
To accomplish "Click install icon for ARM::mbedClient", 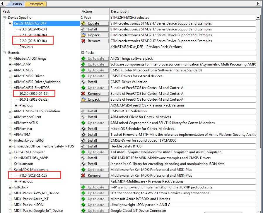I will point(83,117).
